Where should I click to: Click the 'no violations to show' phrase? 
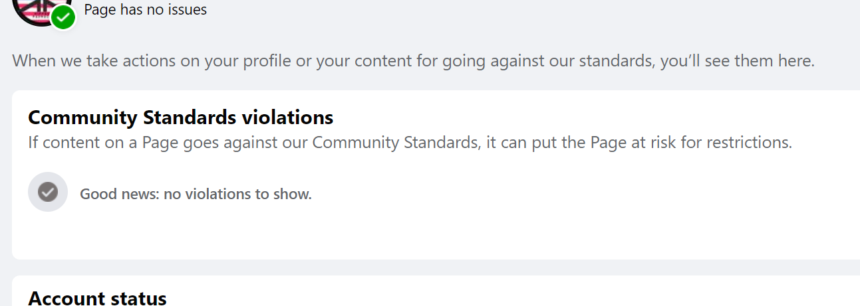(x=238, y=194)
